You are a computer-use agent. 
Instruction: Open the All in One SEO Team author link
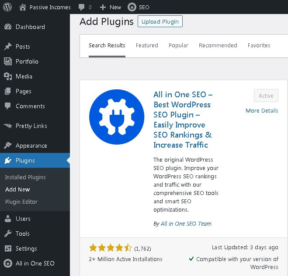tap(186, 224)
